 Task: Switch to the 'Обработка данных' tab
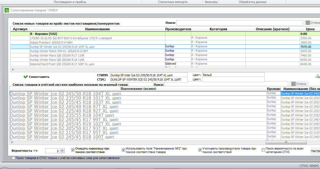click(253, 2)
